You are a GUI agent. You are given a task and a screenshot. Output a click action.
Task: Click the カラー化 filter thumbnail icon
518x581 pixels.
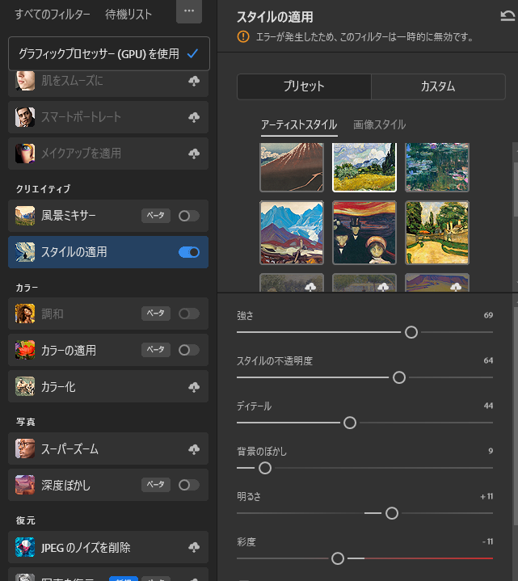[x=25, y=386]
